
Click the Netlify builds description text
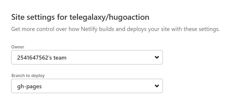click(x=115, y=29)
